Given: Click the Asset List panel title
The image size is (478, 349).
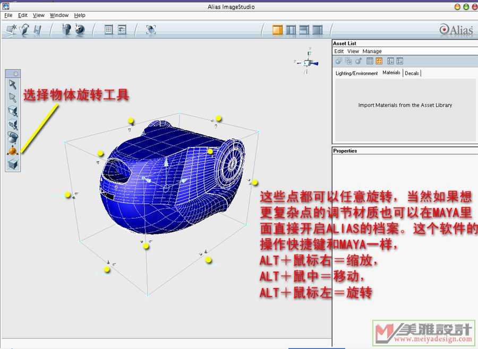Looking at the screenshot, I should click(345, 43).
